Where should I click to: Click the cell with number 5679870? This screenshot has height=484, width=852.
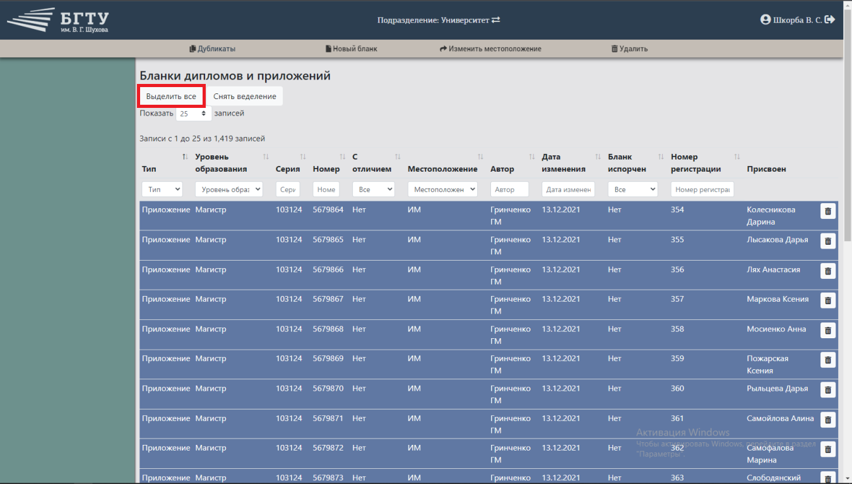[x=328, y=388]
